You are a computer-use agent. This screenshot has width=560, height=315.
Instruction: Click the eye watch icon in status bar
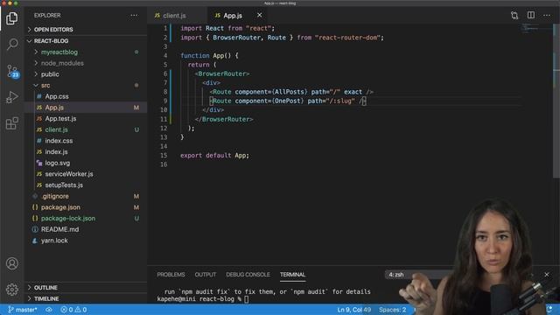[49, 310]
